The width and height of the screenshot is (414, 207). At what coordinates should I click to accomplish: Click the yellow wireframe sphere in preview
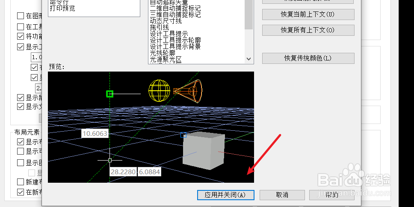(159, 91)
